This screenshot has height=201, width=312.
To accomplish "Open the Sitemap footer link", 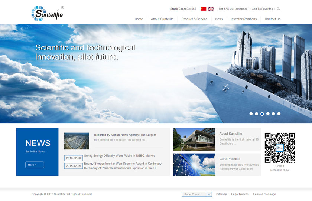I will coord(221,194).
